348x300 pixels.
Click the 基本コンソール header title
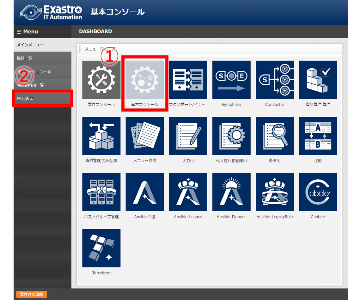click(118, 12)
